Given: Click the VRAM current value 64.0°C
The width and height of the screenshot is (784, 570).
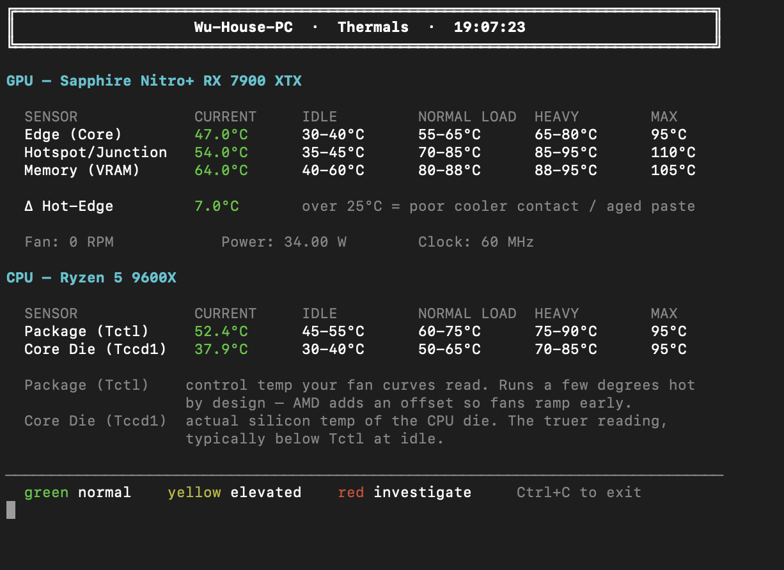Looking at the screenshot, I should pos(221,170).
